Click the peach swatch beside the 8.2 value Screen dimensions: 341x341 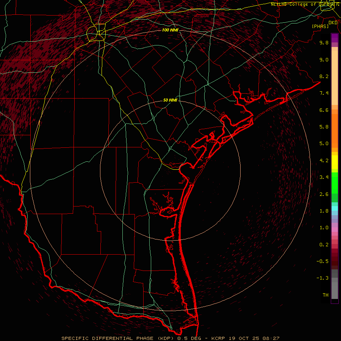(x=335, y=78)
